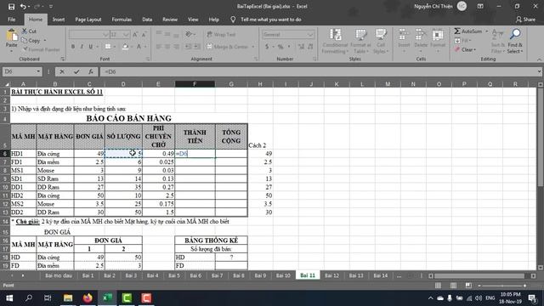This screenshot has height=306, width=544.
Task: Click the Format cells button
Action: [438, 42]
